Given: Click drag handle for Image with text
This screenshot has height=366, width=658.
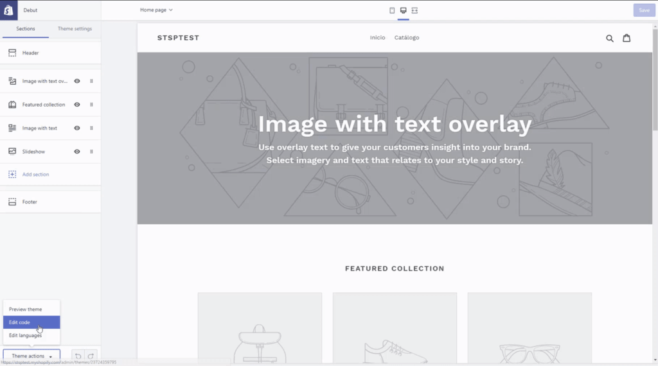Looking at the screenshot, I should (91, 128).
